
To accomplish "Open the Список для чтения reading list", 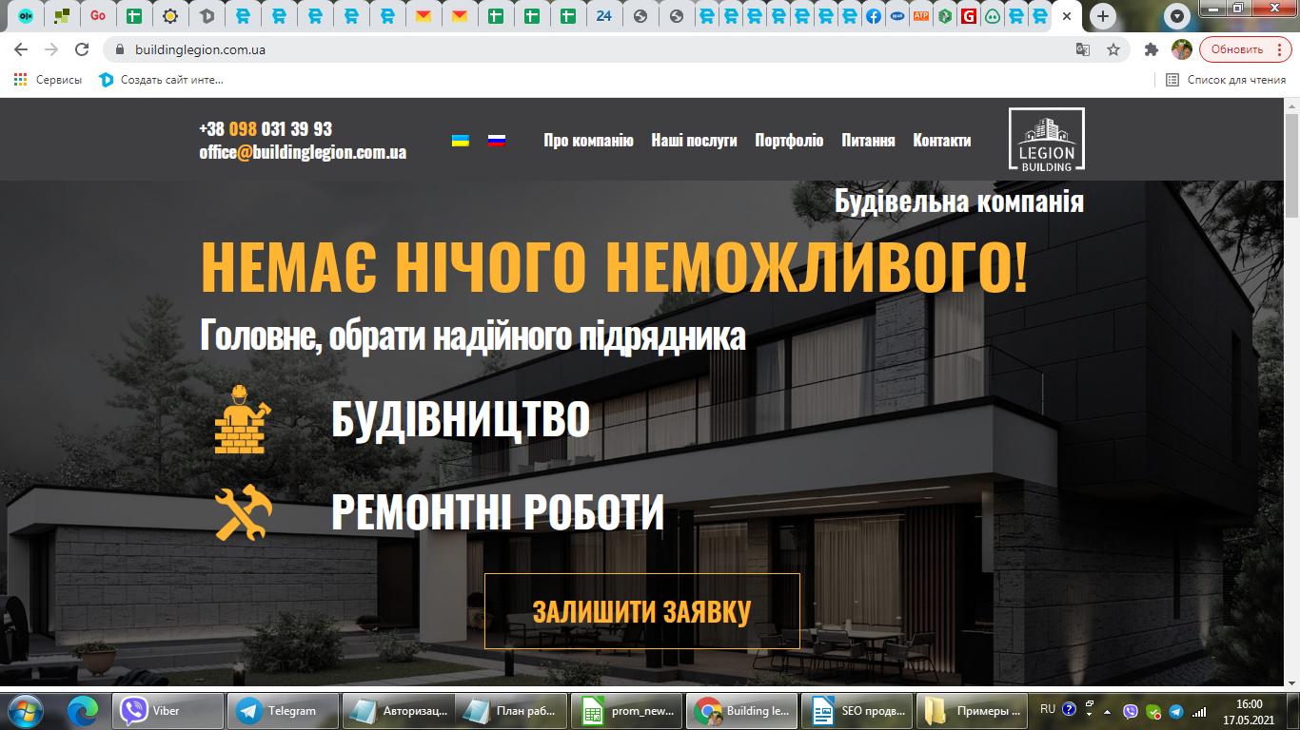I will click(x=1226, y=80).
